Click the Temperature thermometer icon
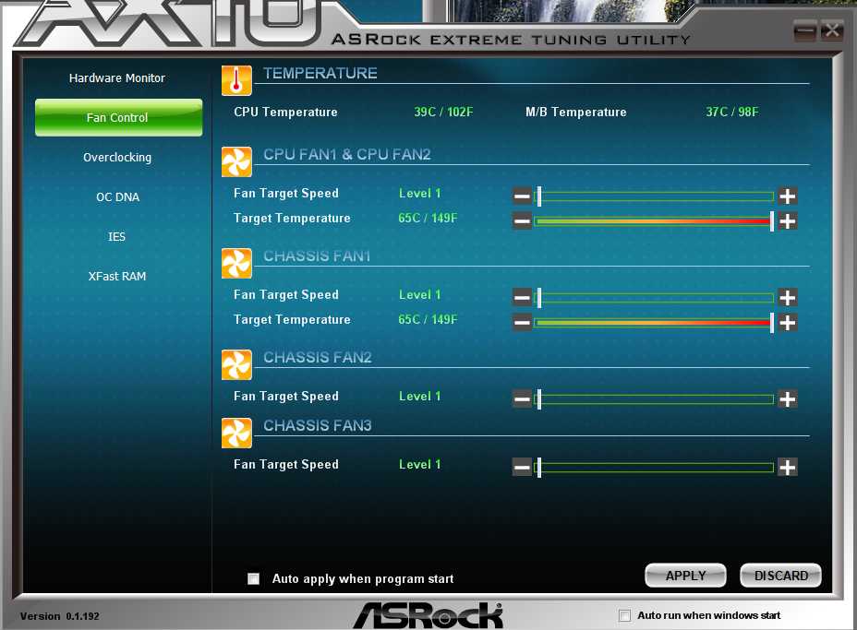Viewport: 857px width, 630px height. click(x=236, y=80)
